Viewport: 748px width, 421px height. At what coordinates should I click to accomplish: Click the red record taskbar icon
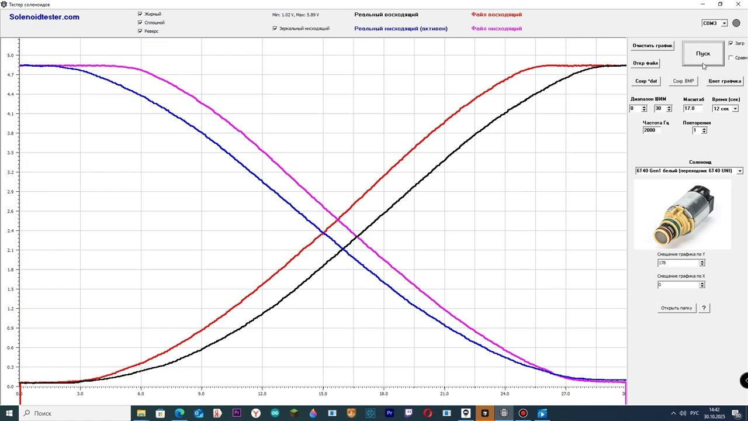pyautogui.click(x=523, y=413)
